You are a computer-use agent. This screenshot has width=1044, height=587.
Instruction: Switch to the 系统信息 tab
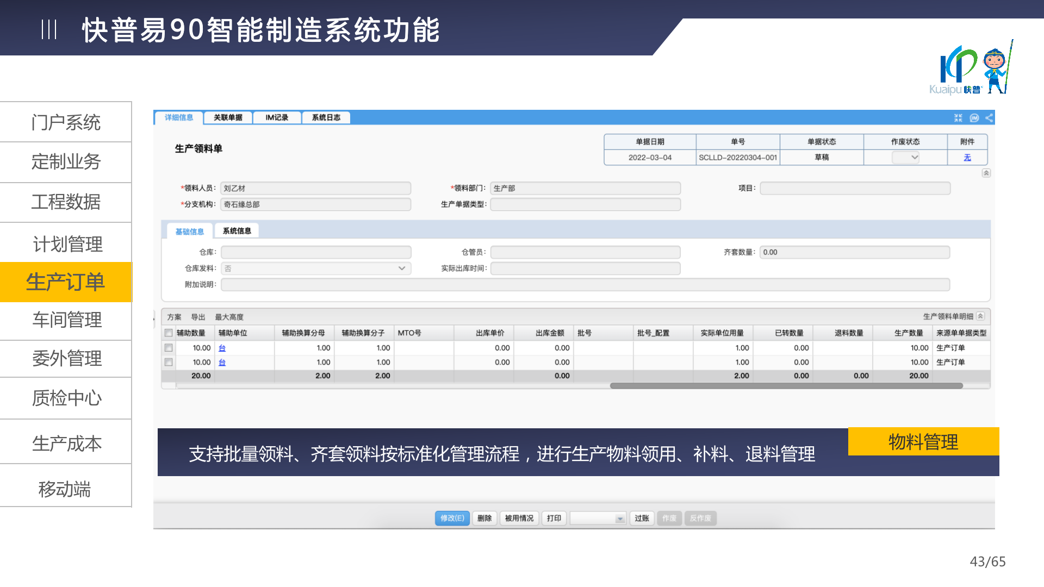tap(237, 231)
